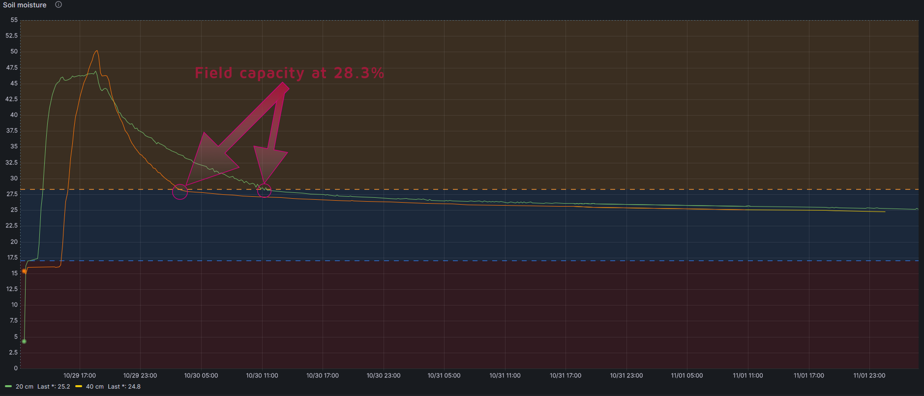Click the 'Field capacity at 28.3%' annotation text
Screen dimensions: 924x396
(289, 73)
